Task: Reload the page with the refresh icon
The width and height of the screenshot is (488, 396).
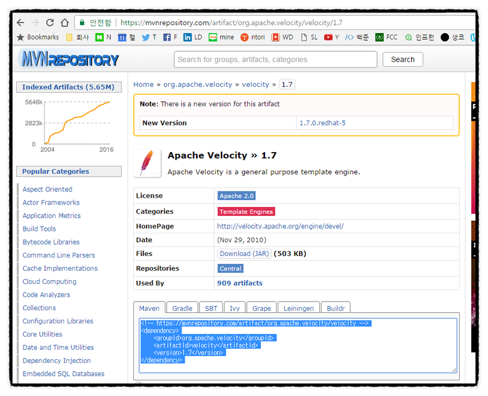Action: (x=50, y=23)
